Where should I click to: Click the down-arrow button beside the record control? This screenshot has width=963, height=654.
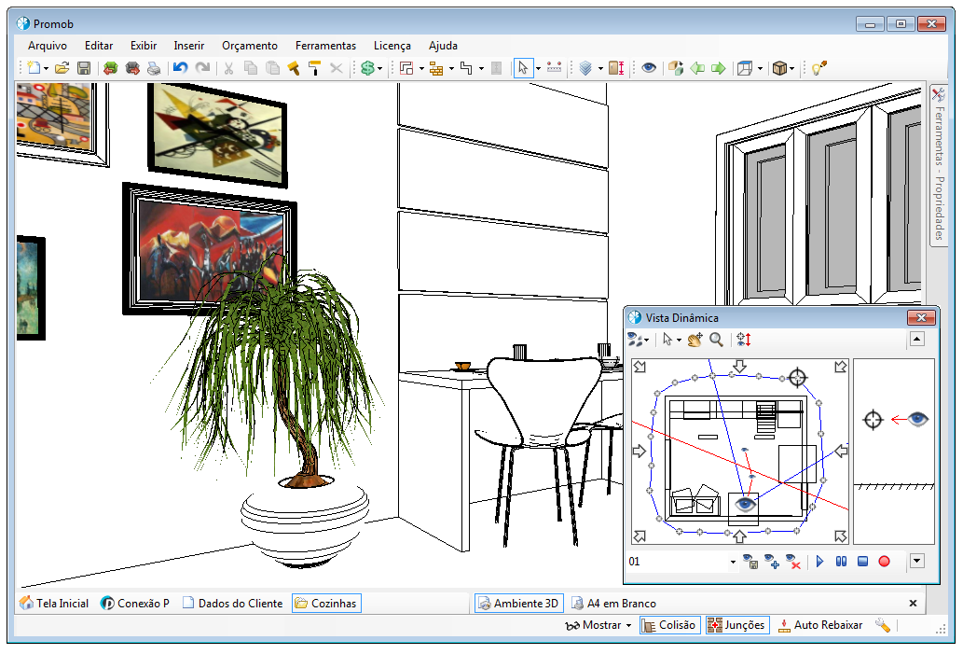click(x=917, y=561)
